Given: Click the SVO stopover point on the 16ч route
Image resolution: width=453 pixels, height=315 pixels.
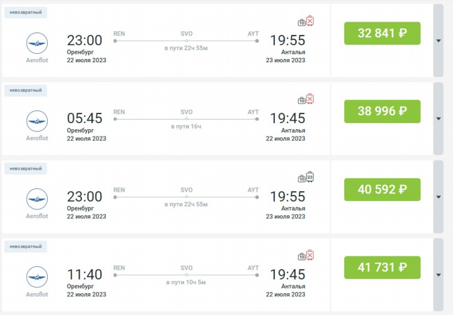Looking at the screenshot, I should pyautogui.click(x=187, y=119).
